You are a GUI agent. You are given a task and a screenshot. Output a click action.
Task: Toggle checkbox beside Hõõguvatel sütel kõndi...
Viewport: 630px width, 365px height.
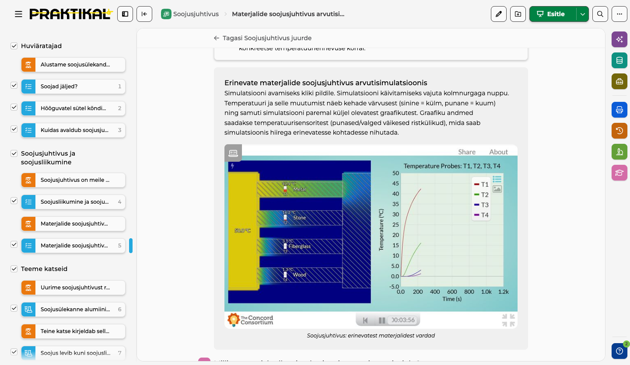[x=14, y=107]
